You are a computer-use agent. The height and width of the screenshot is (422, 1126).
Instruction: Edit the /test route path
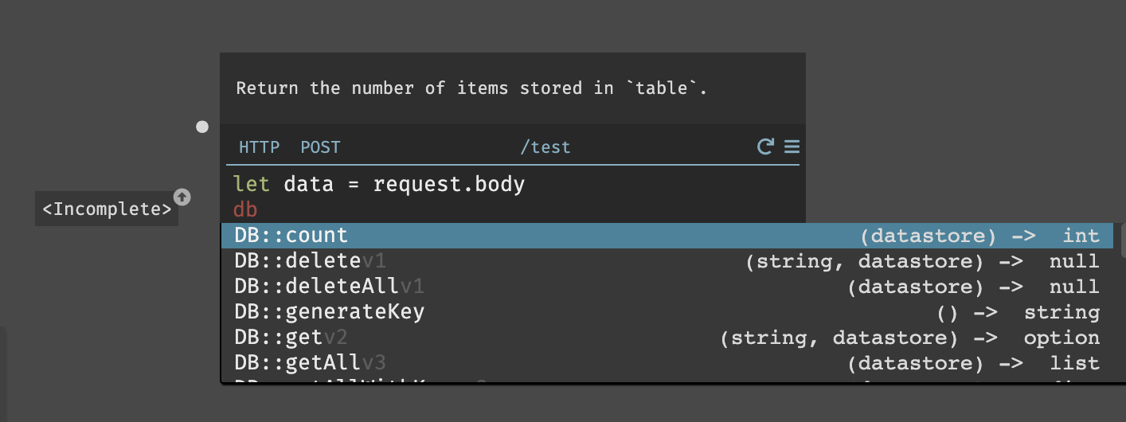[545, 147]
